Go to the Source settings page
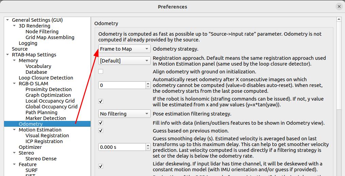Screen dimensions: 345x176 (20, 49)
